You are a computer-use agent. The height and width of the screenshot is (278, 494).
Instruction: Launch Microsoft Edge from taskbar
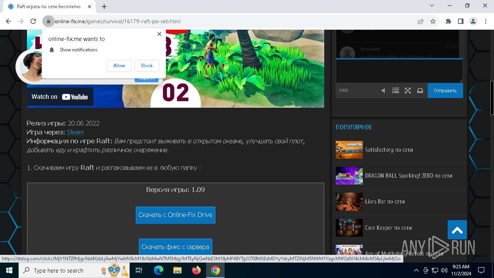(159, 270)
